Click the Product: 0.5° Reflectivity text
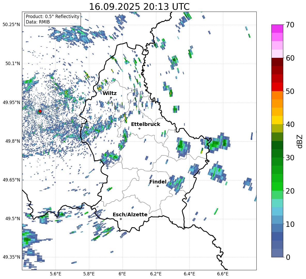Image resolution: width=306 pixels, height=279 pixels. click(52, 16)
